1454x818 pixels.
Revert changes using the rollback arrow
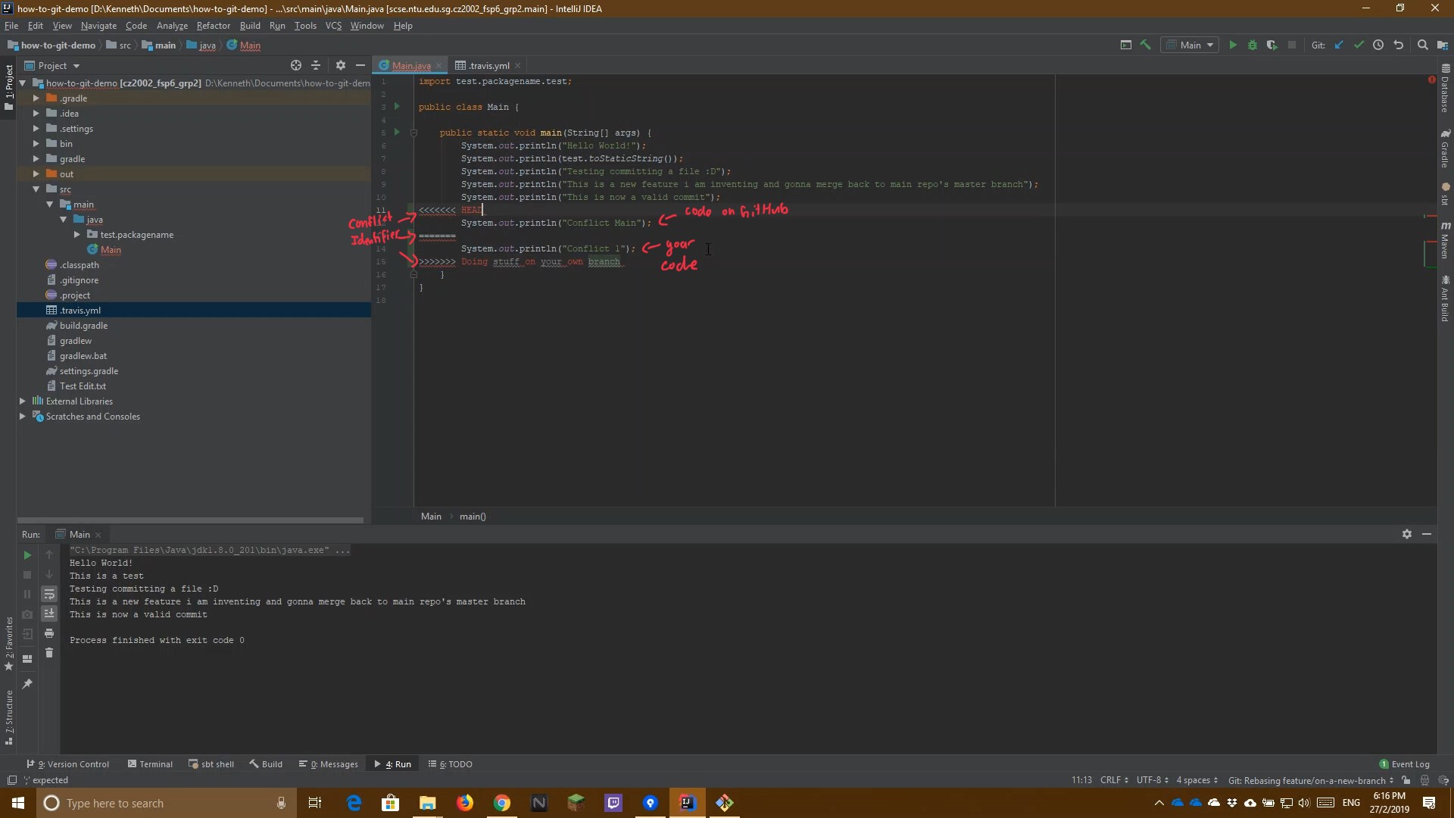[x=1399, y=45]
